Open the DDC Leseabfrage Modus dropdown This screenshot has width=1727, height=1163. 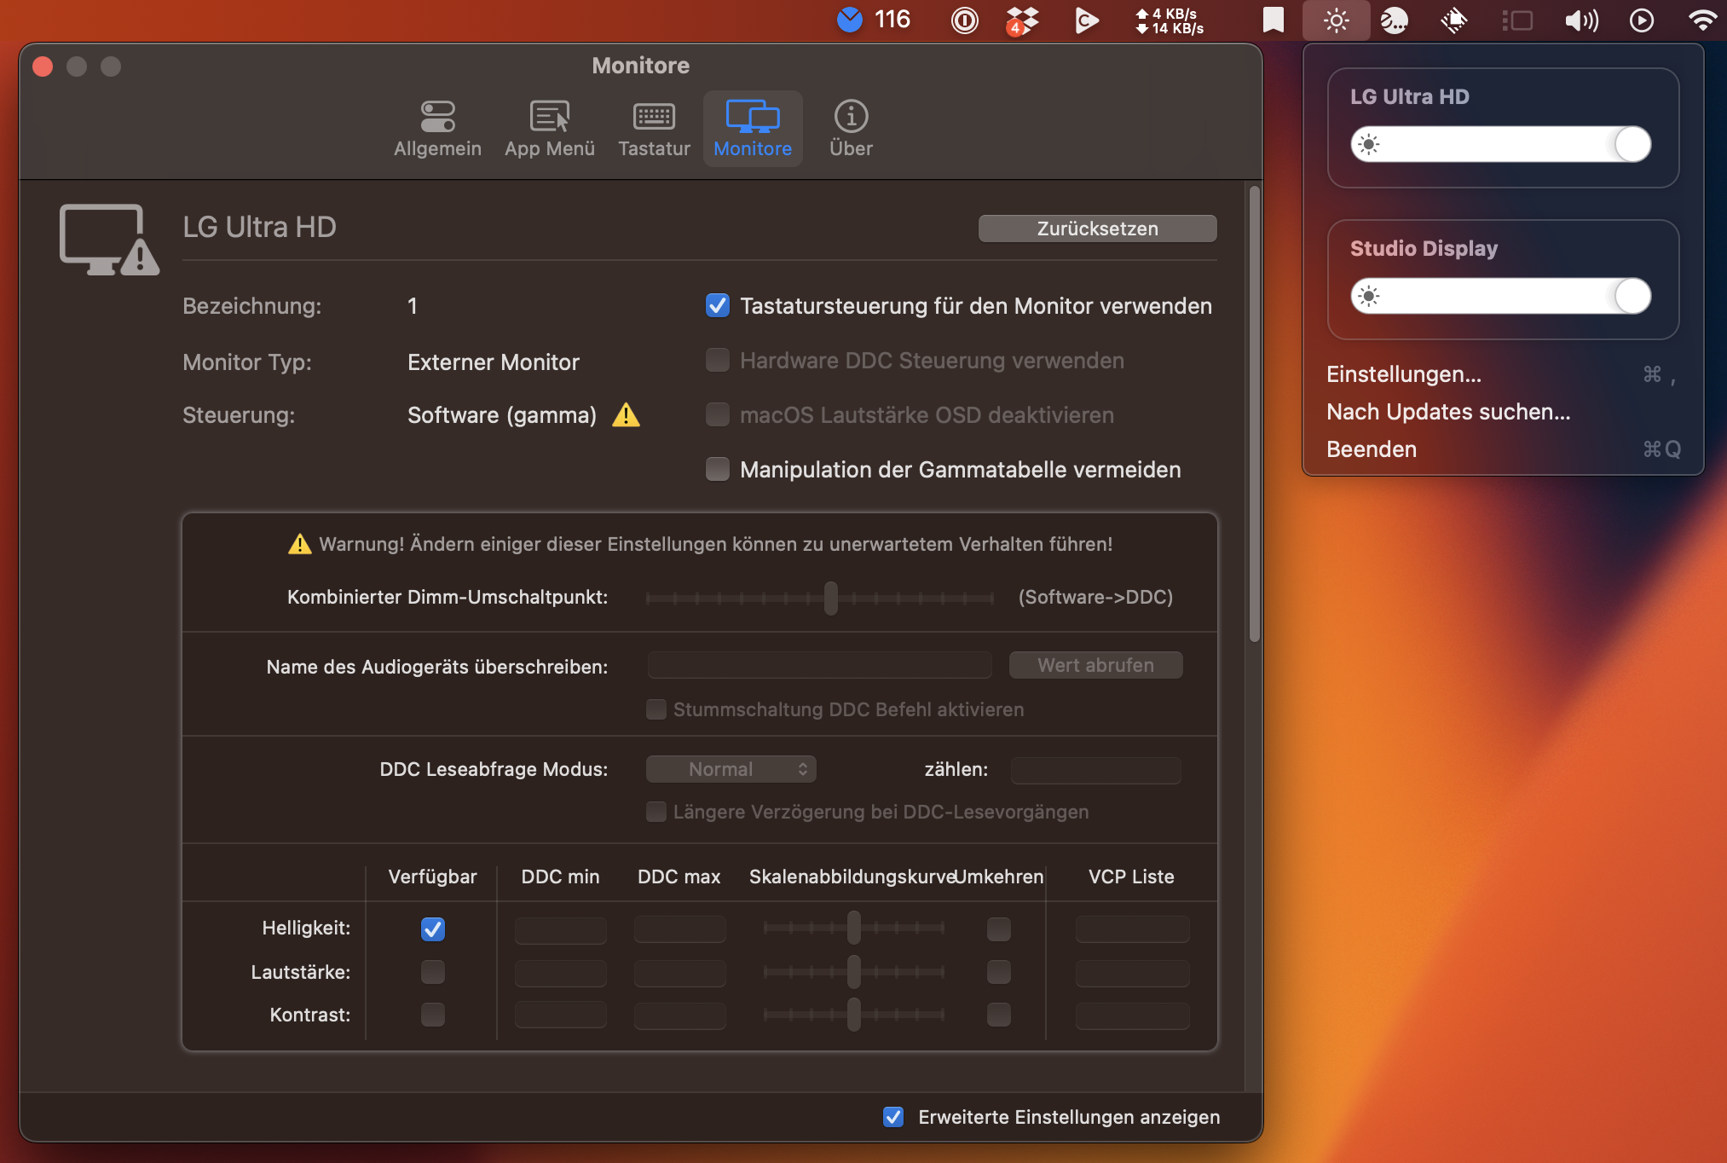[731, 768]
